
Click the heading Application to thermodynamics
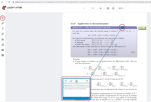click(x=93, y=24)
